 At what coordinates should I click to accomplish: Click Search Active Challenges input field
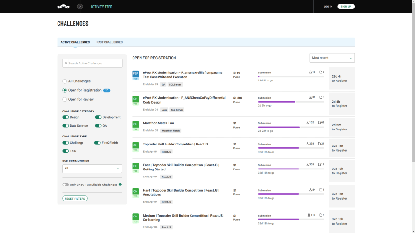(92, 63)
